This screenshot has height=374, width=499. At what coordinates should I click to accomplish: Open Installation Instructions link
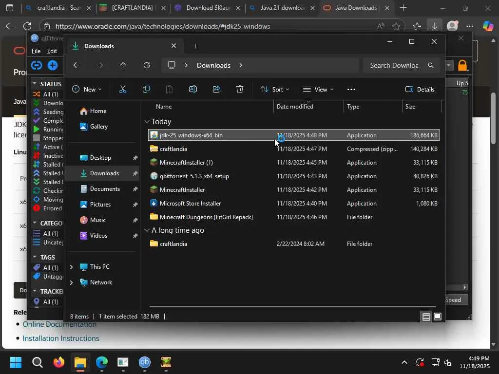click(61, 338)
